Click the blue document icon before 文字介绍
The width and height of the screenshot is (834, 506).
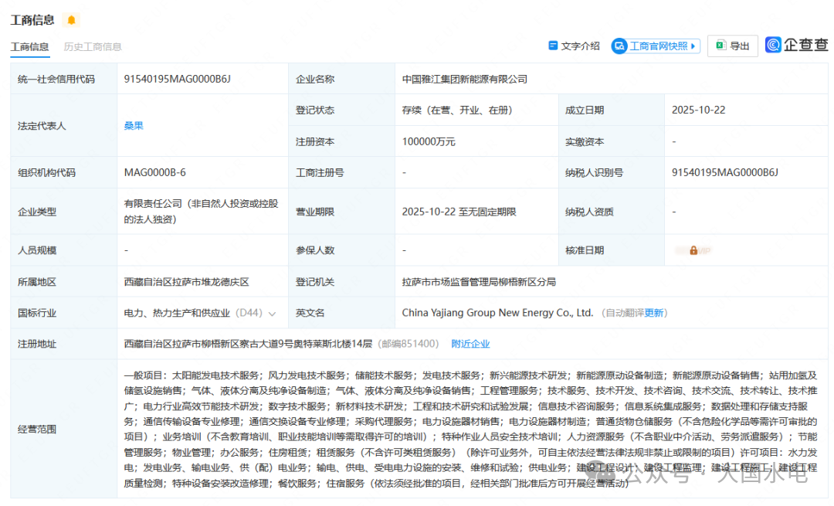552,46
